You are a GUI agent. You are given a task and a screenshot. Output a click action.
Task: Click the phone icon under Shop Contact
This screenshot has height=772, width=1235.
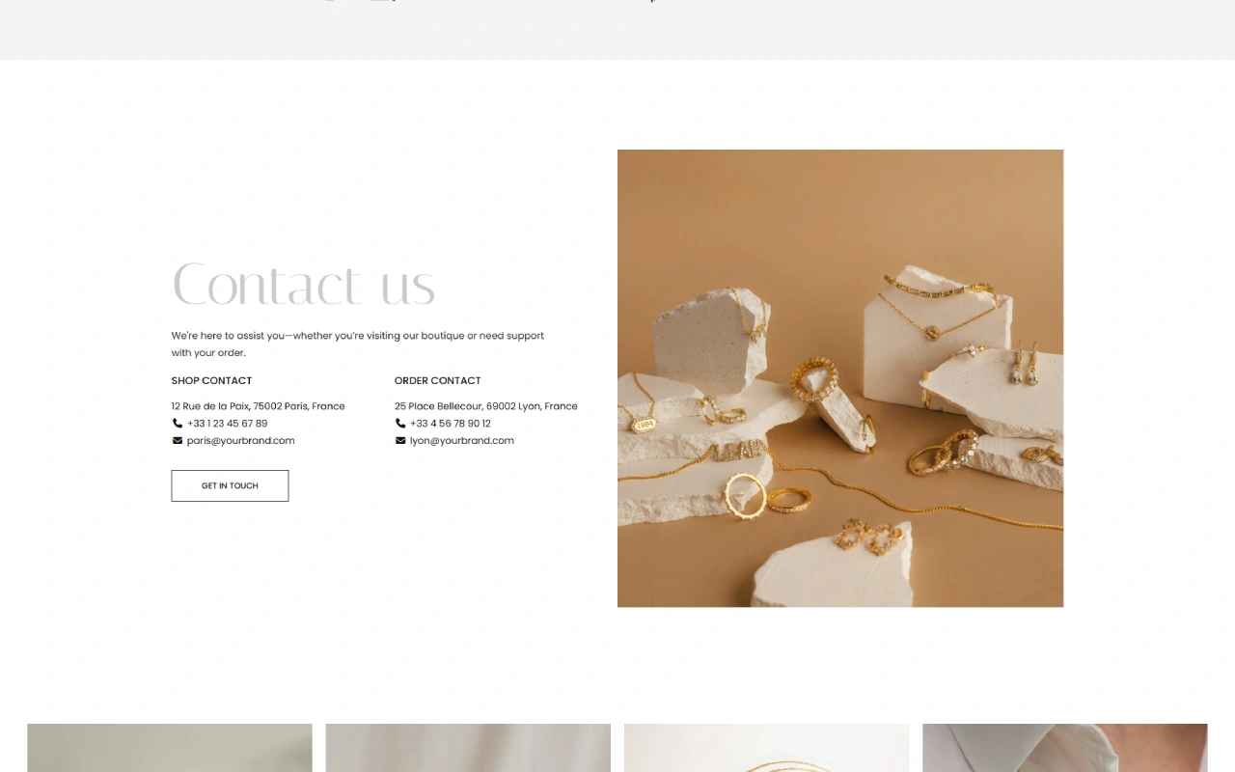pos(178,424)
